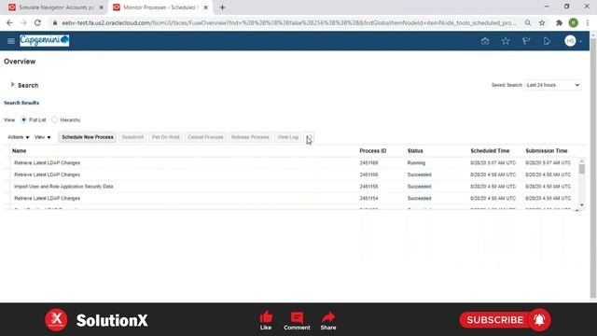Screen dimensions: 597x336
Task: Bookmark this page with the star icon
Action: [542, 22]
